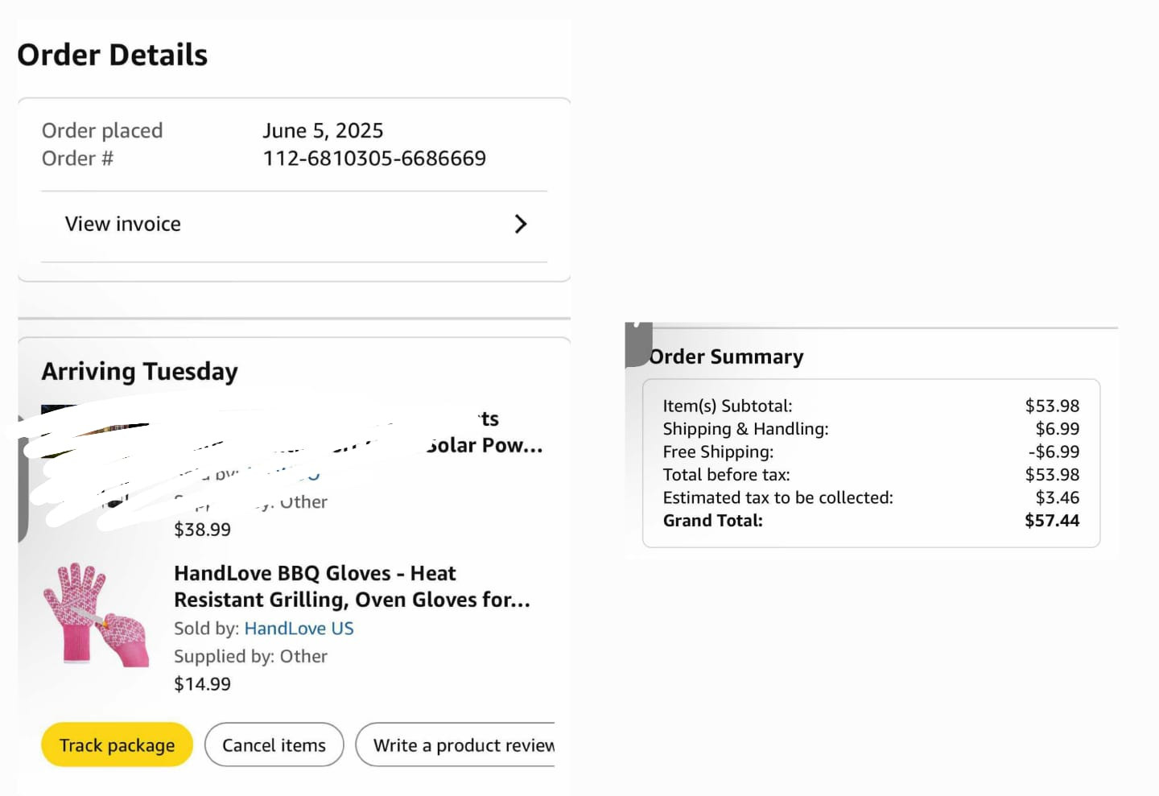Click the $14.99 gloves price
Viewport: 1159px width, 796px height.
pos(202,684)
